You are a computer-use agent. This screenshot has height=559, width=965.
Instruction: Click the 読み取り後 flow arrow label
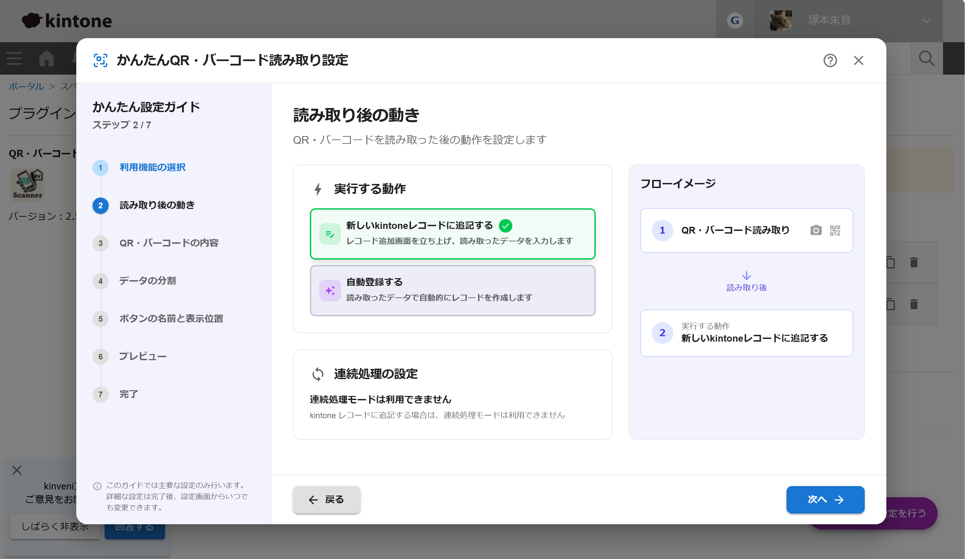click(x=746, y=287)
